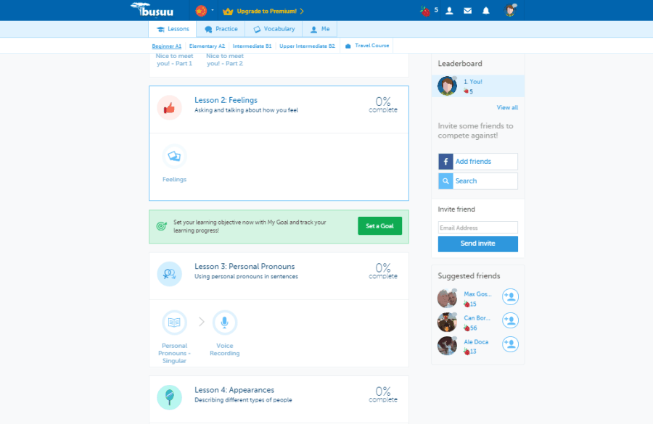Select the Beginner A1 level
653x424 pixels.
pyautogui.click(x=167, y=46)
